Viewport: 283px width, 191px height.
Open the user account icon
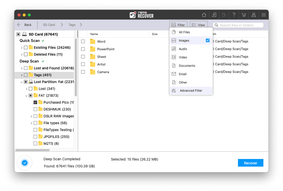click(x=254, y=15)
